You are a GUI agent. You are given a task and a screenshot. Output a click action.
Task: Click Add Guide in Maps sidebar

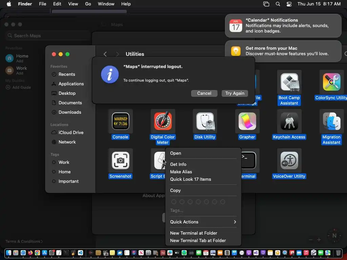18,87
